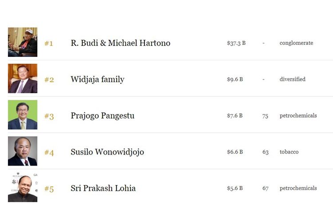Click the conglomerate source label
Viewport: 333px width, 222px height.
point(296,43)
